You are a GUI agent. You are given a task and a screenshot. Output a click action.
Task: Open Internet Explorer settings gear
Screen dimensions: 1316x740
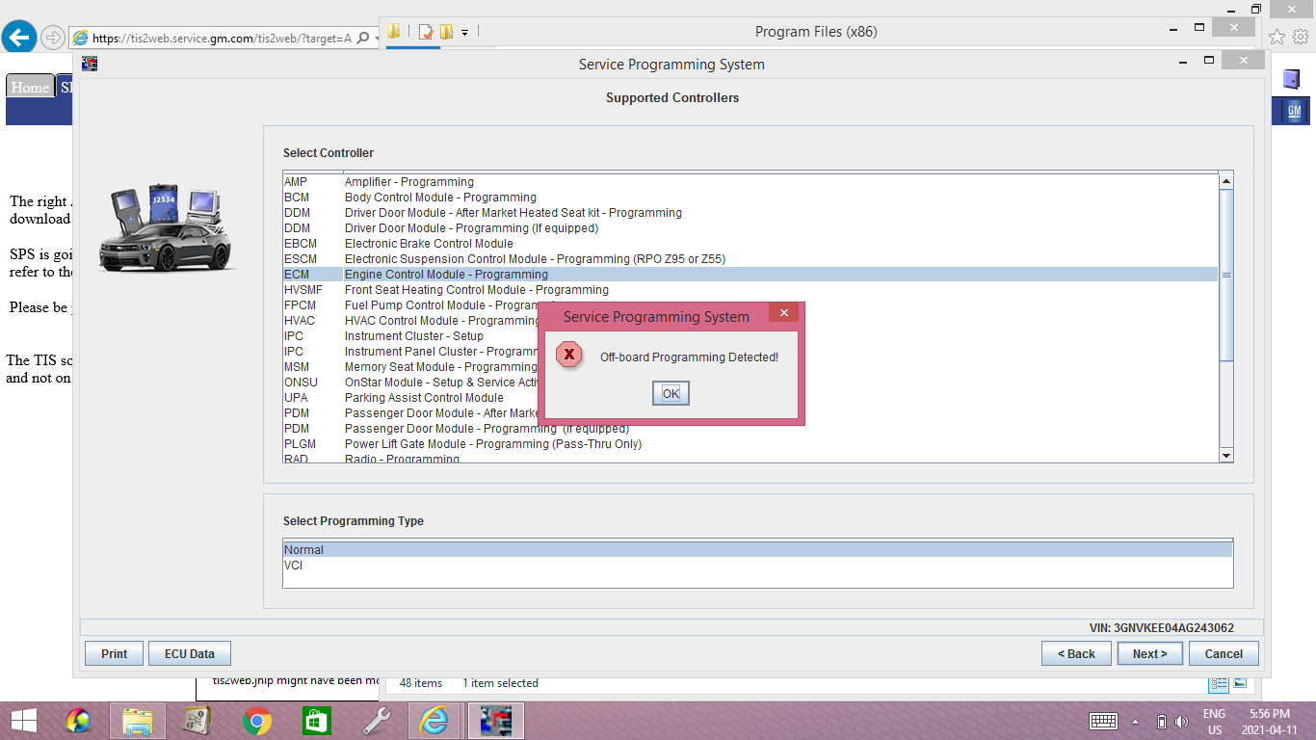(x=1301, y=37)
